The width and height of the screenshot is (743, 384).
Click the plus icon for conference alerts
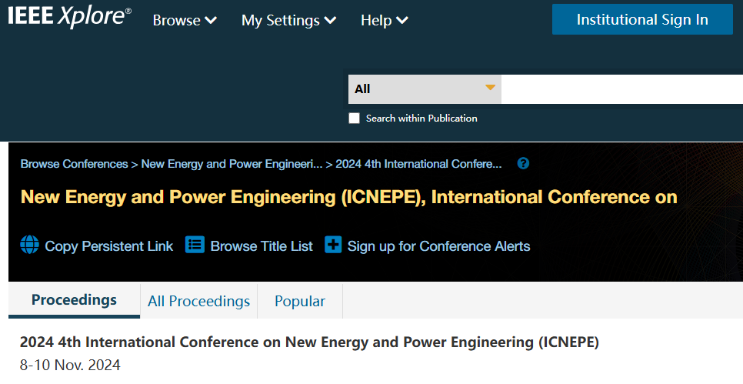[333, 245]
